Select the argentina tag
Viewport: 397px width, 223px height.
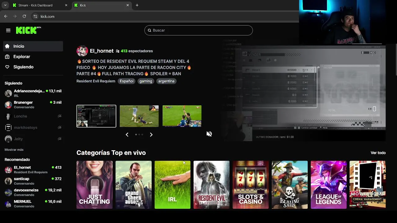coord(166,81)
